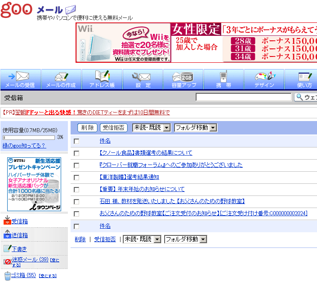317x282 pixels.
Task: Click the top 受信拒否 block button
Action: click(114, 128)
